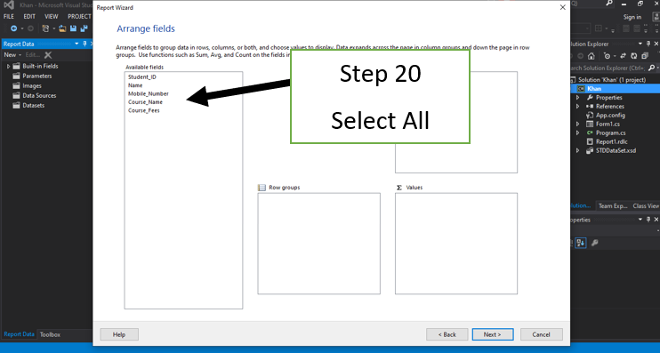Viewport: 660px width, 353px height.
Task: Click the Quick Launch search magnifier icon
Action: click(x=609, y=4)
